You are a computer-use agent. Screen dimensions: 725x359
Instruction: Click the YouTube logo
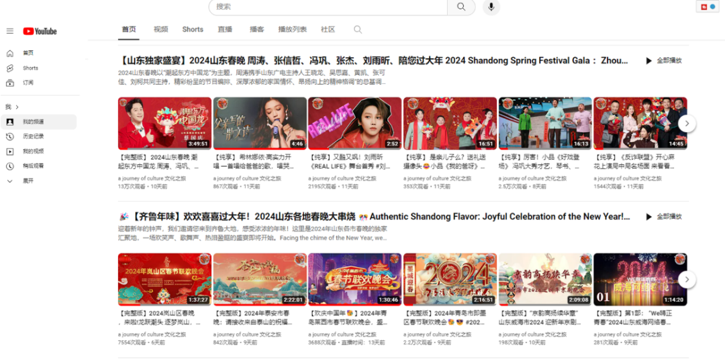pyautogui.click(x=40, y=31)
